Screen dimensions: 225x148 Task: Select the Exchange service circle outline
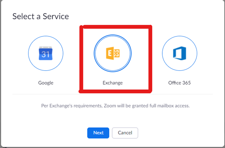coord(112,35)
